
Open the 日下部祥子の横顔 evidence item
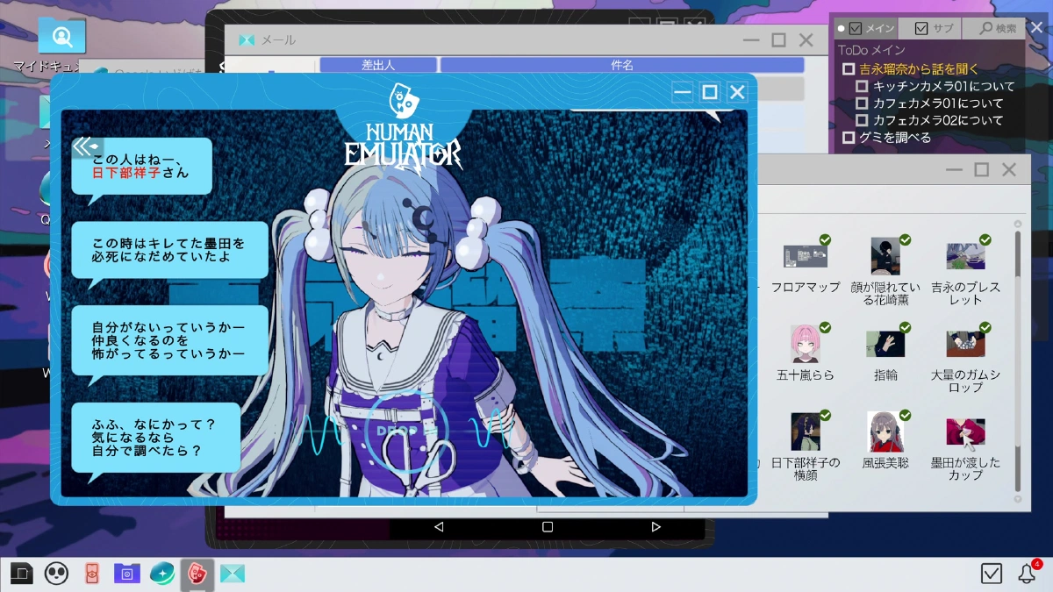pos(806,446)
